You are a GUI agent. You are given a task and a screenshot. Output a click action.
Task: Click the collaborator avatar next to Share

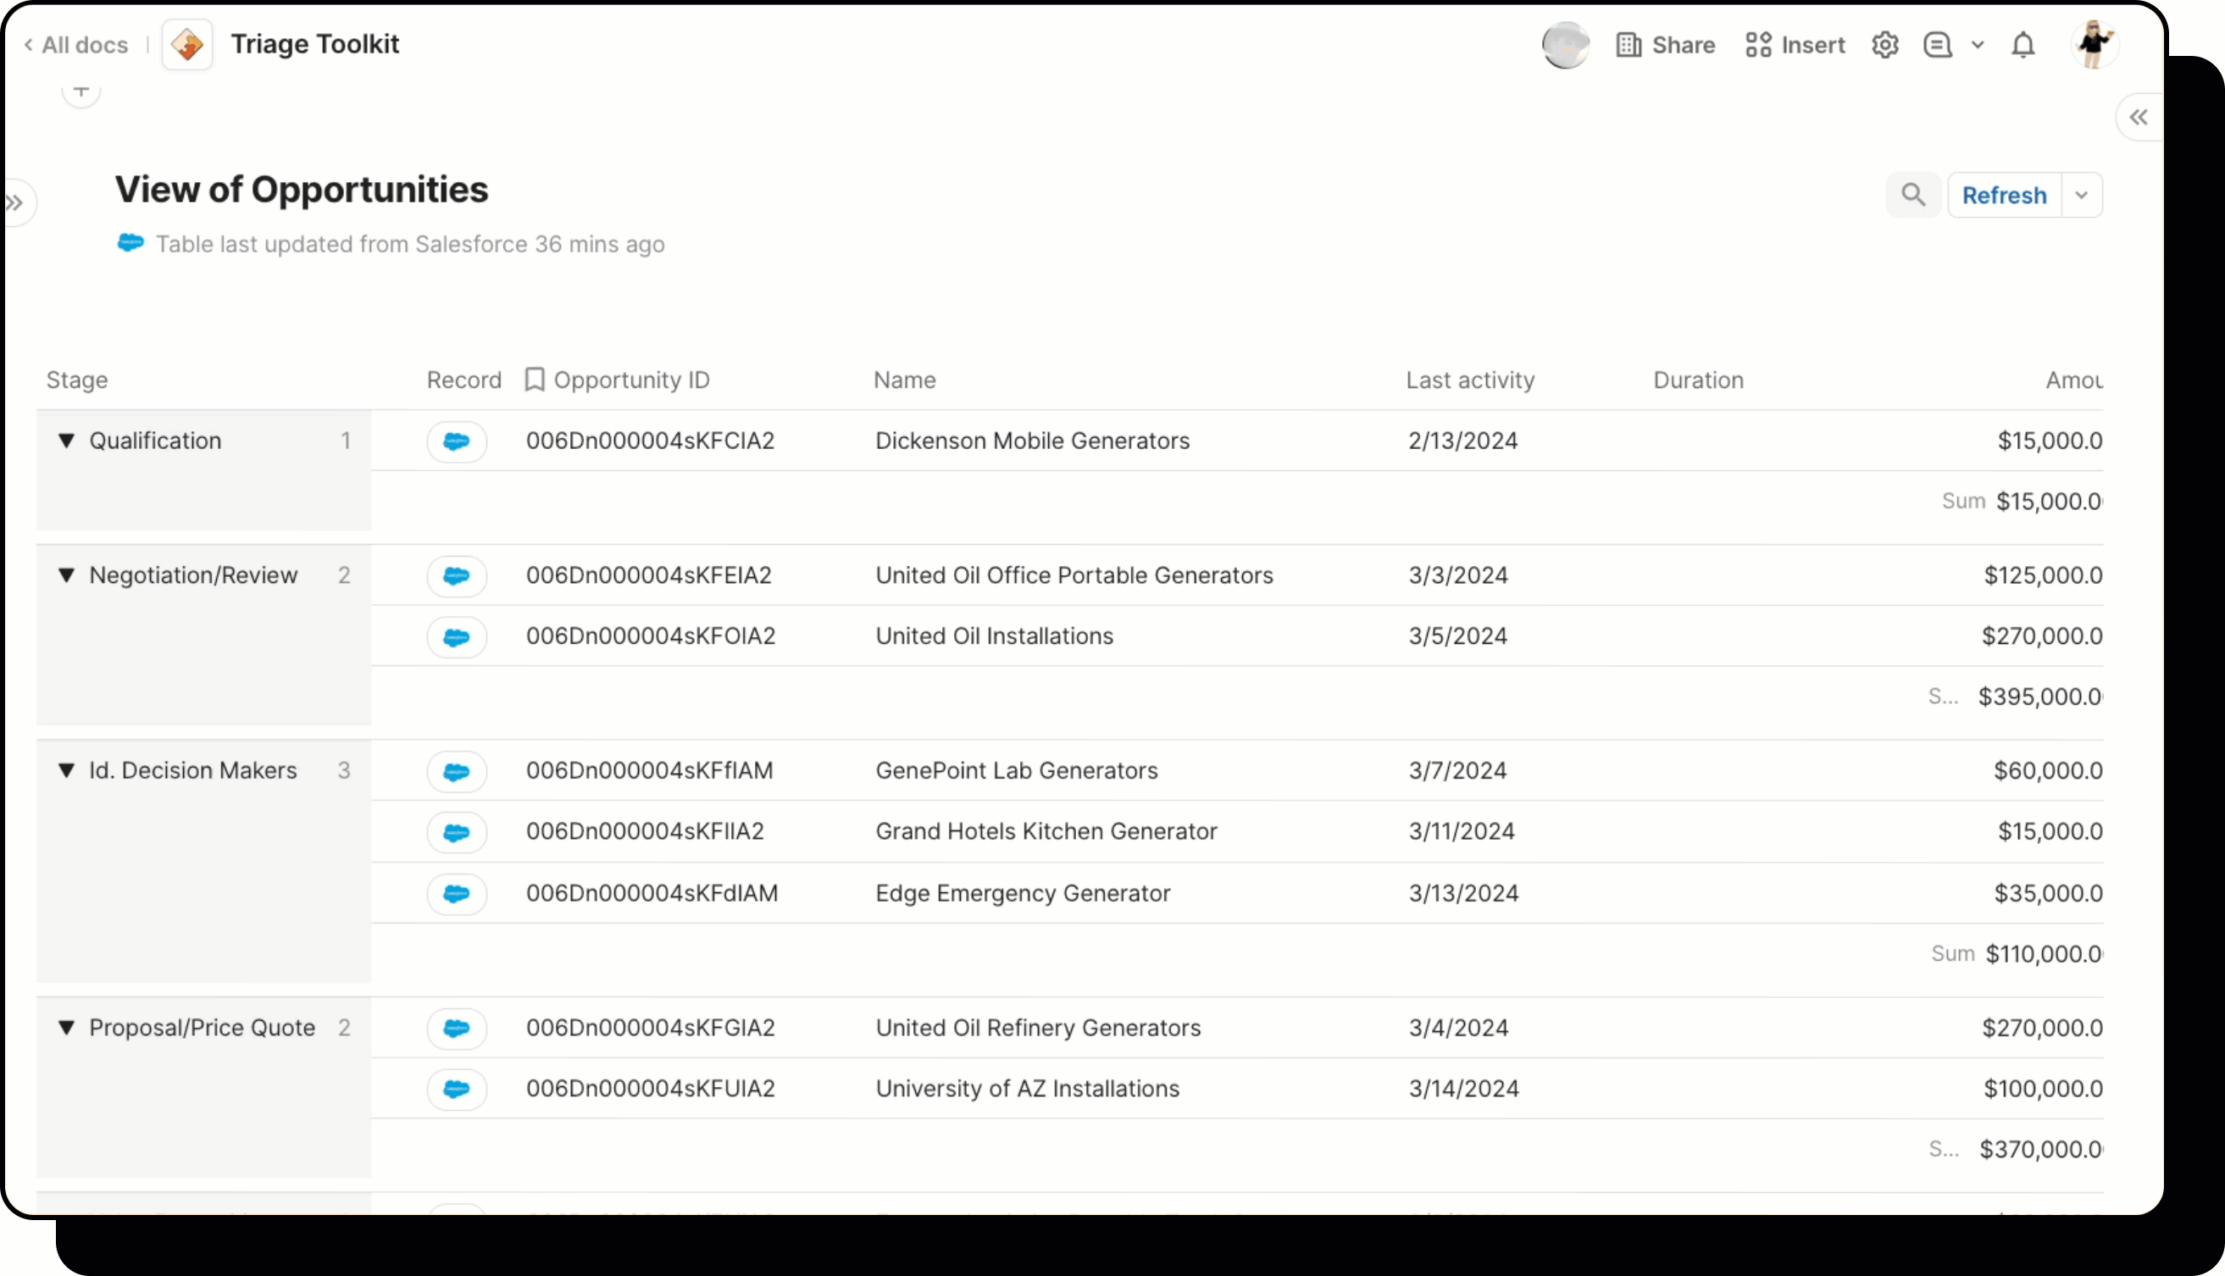(x=1565, y=45)
